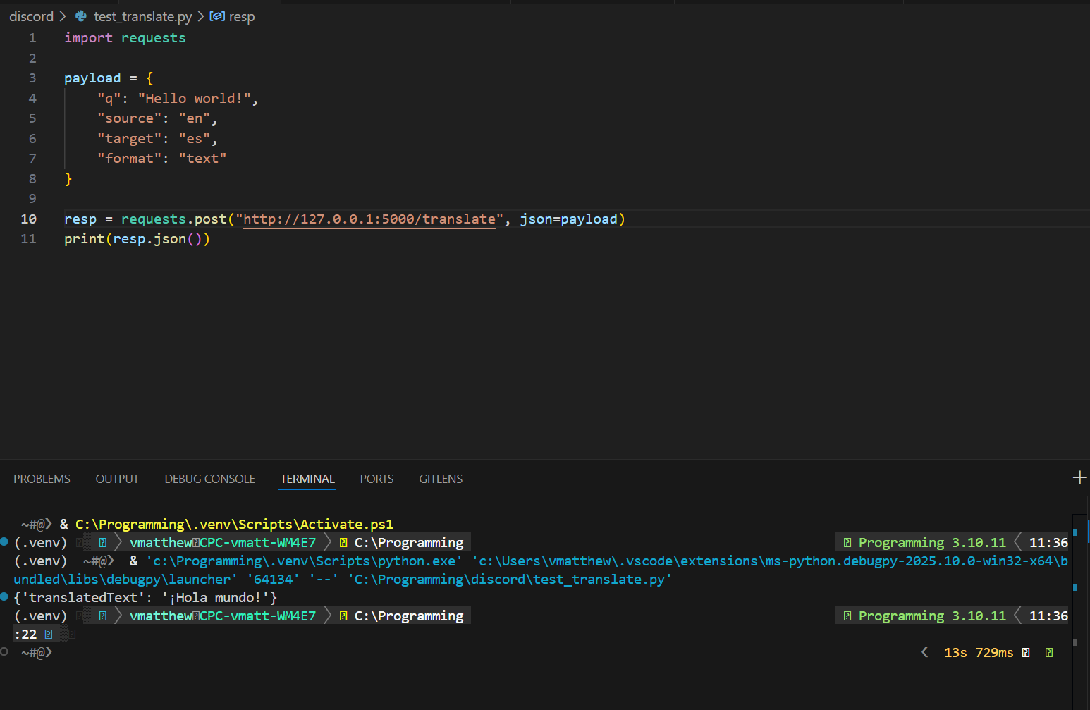This screenshot has height=710, width=1090.
Task: Click the "en" string value on line 5
Action: point(195,118)
